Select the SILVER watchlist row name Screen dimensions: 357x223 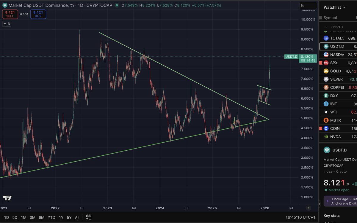point(336,79)
